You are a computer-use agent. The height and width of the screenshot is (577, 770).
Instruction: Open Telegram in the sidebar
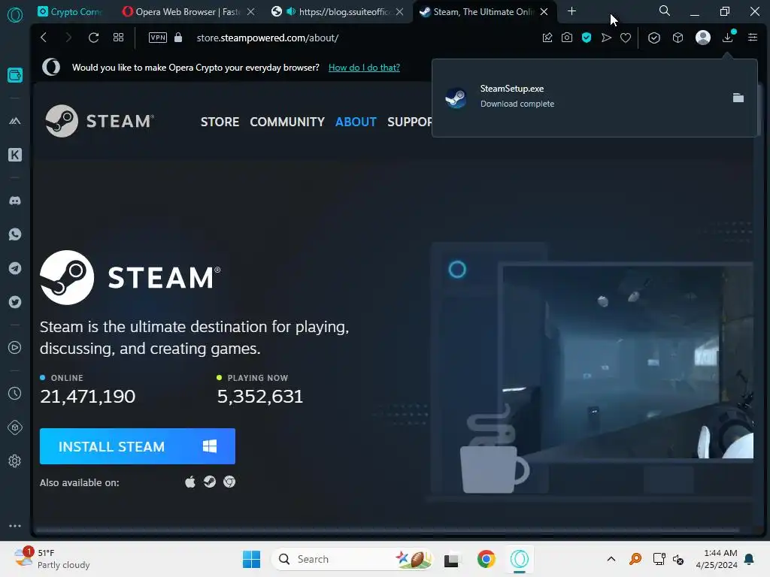coord(15,268)
